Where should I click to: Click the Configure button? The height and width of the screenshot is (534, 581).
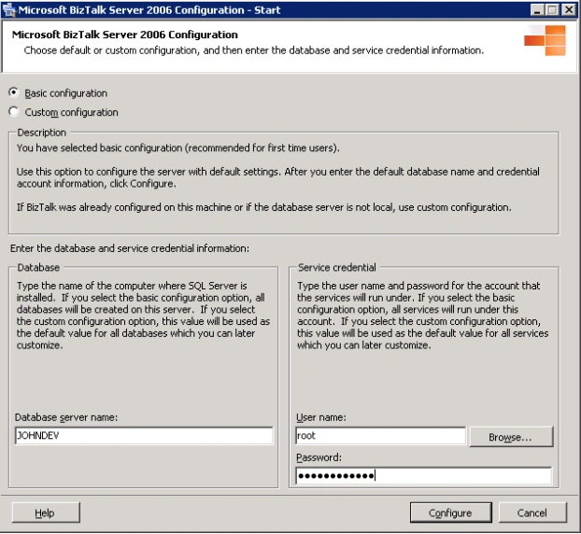[x=450, y=513]
